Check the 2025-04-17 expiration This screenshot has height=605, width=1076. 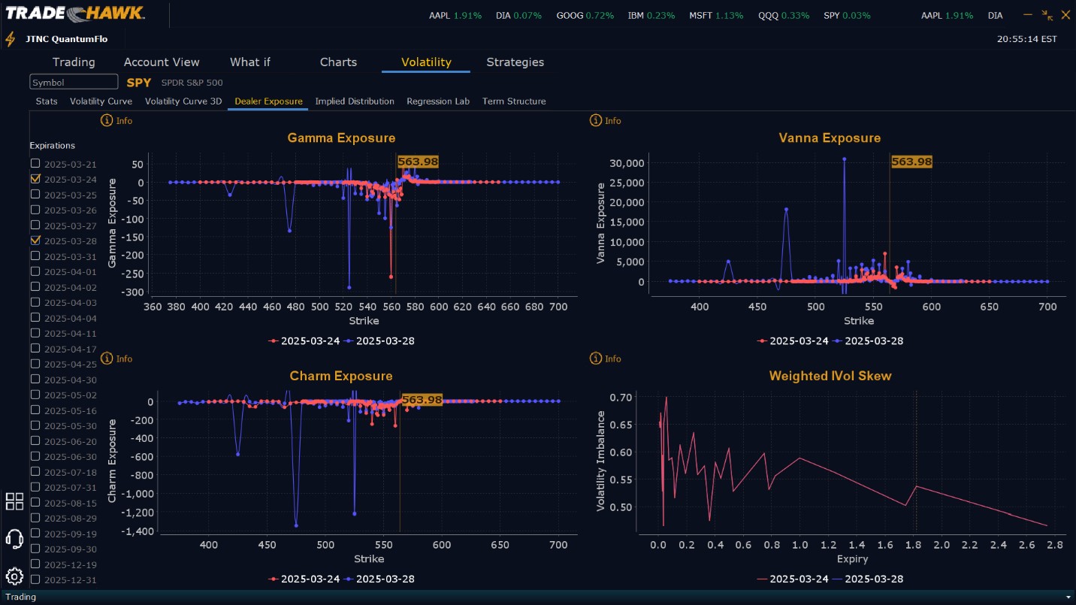click(35, 349)
